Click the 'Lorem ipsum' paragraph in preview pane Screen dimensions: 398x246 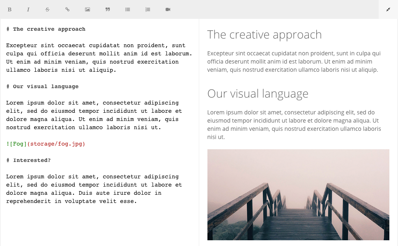point(294,124)
